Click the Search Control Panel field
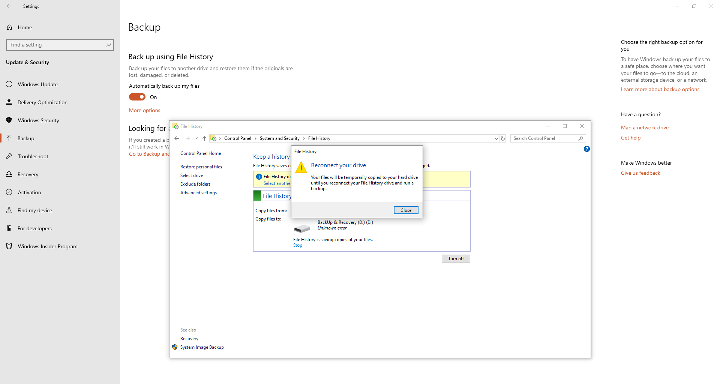Screen dimensions: 720x384 (x=548, y=138)
